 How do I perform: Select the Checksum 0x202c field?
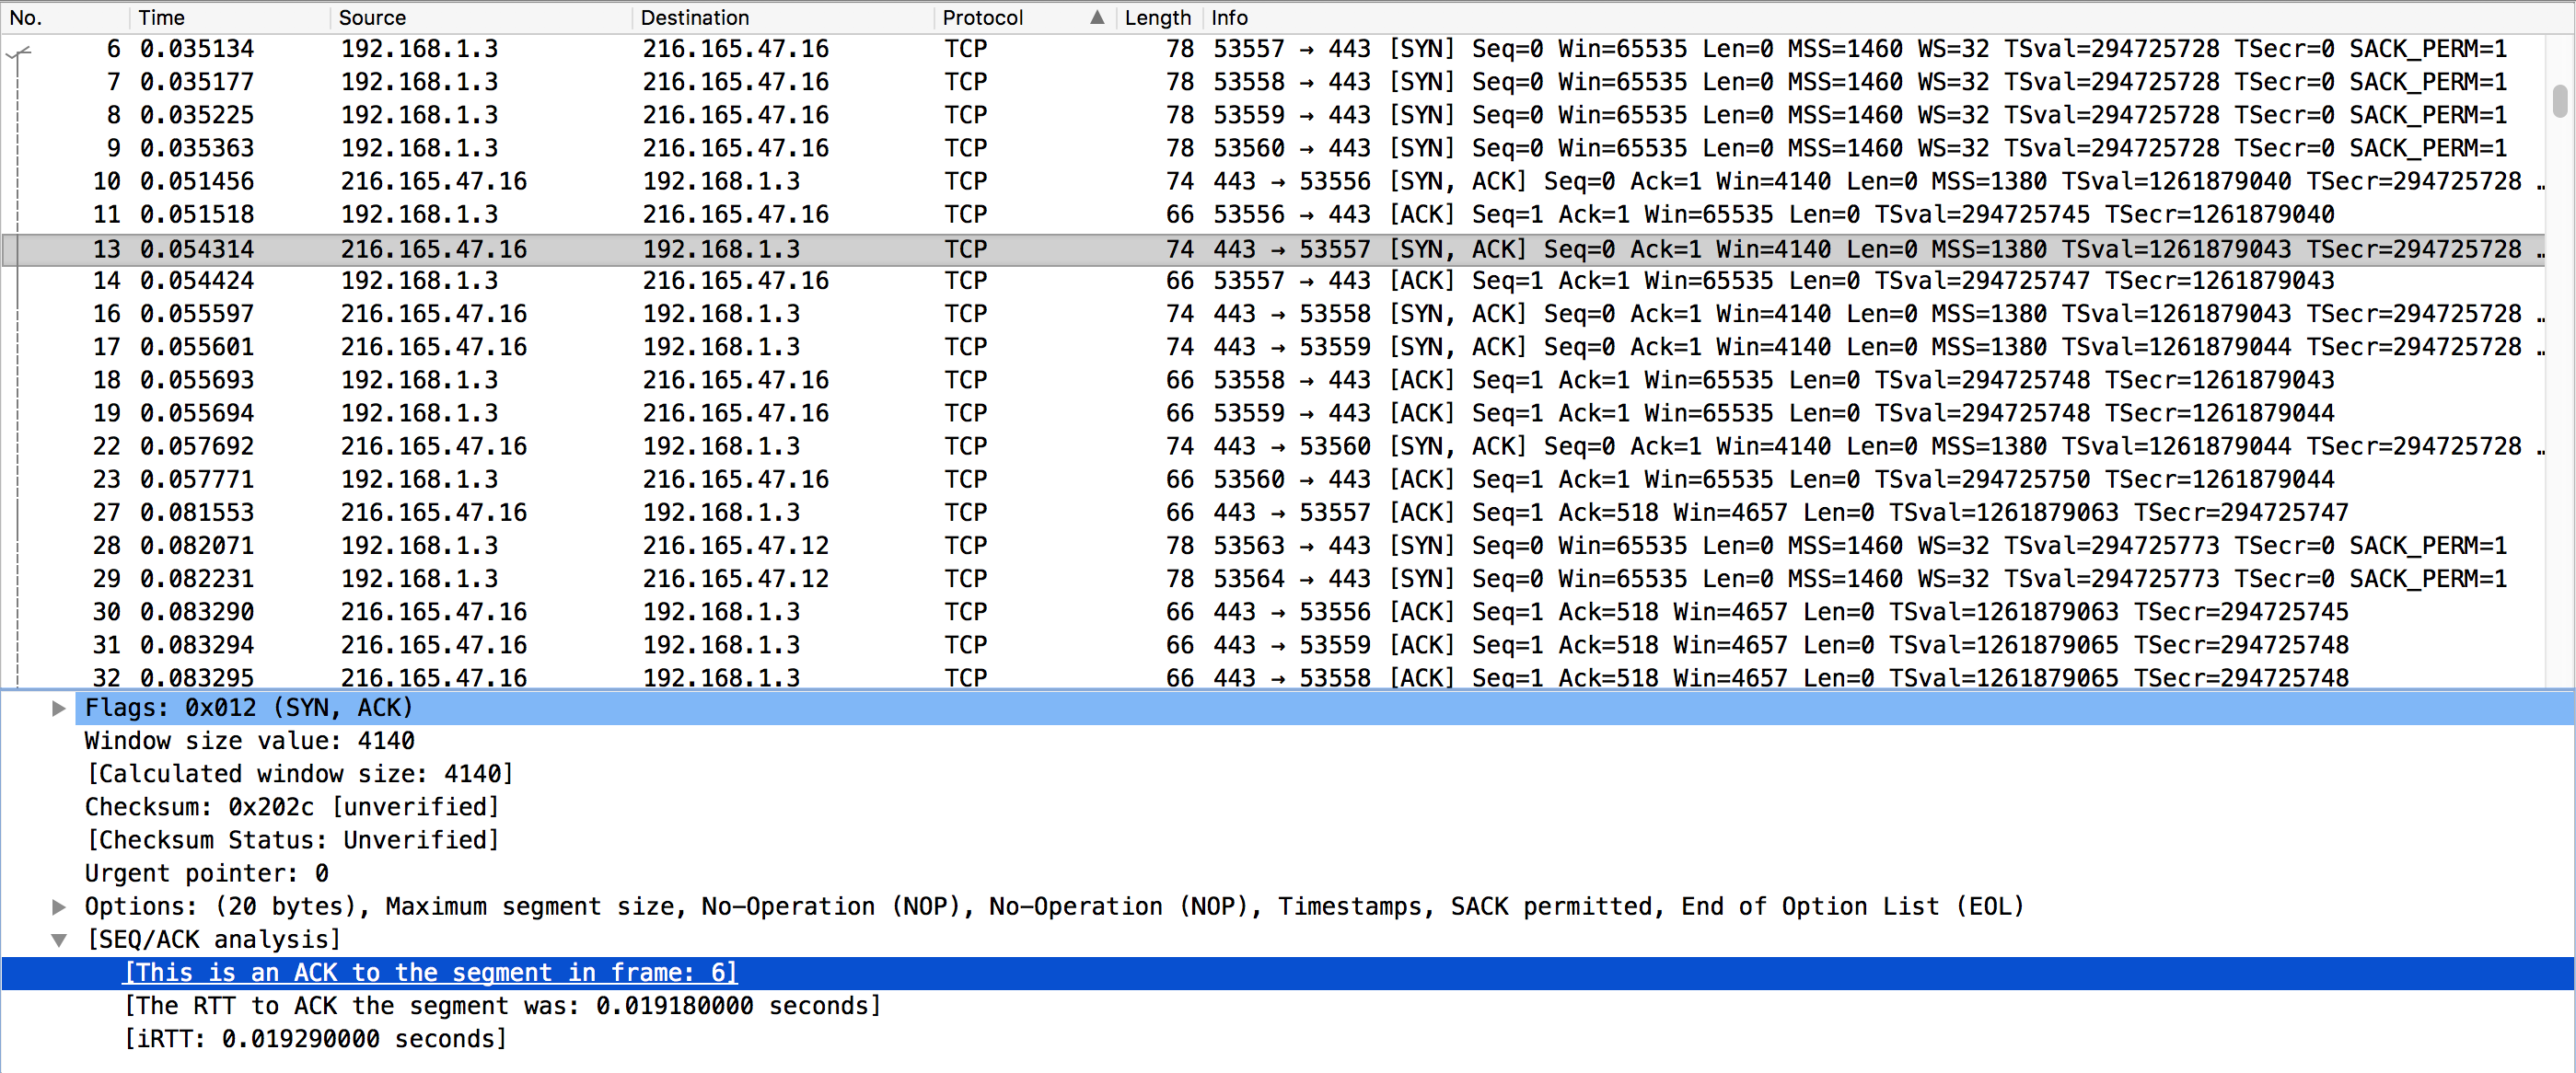pyautogui.click(x=291, y=806)
